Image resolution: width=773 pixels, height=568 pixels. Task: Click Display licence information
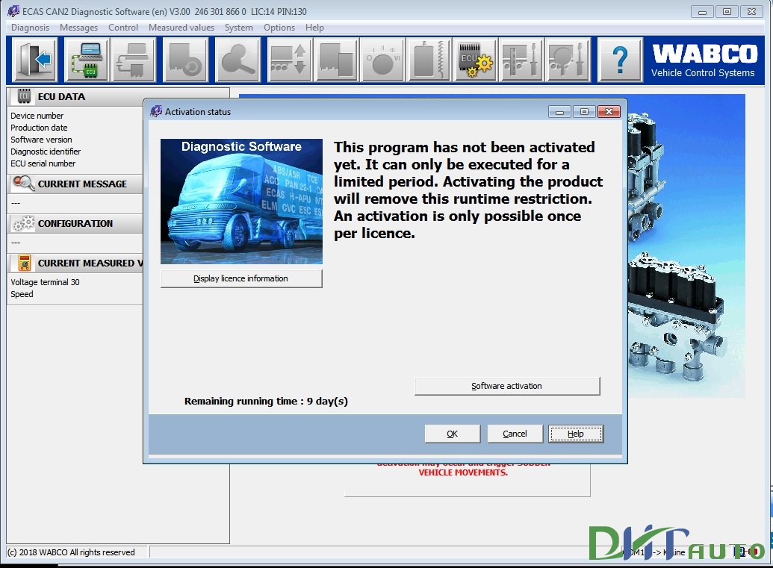[240, 278]
